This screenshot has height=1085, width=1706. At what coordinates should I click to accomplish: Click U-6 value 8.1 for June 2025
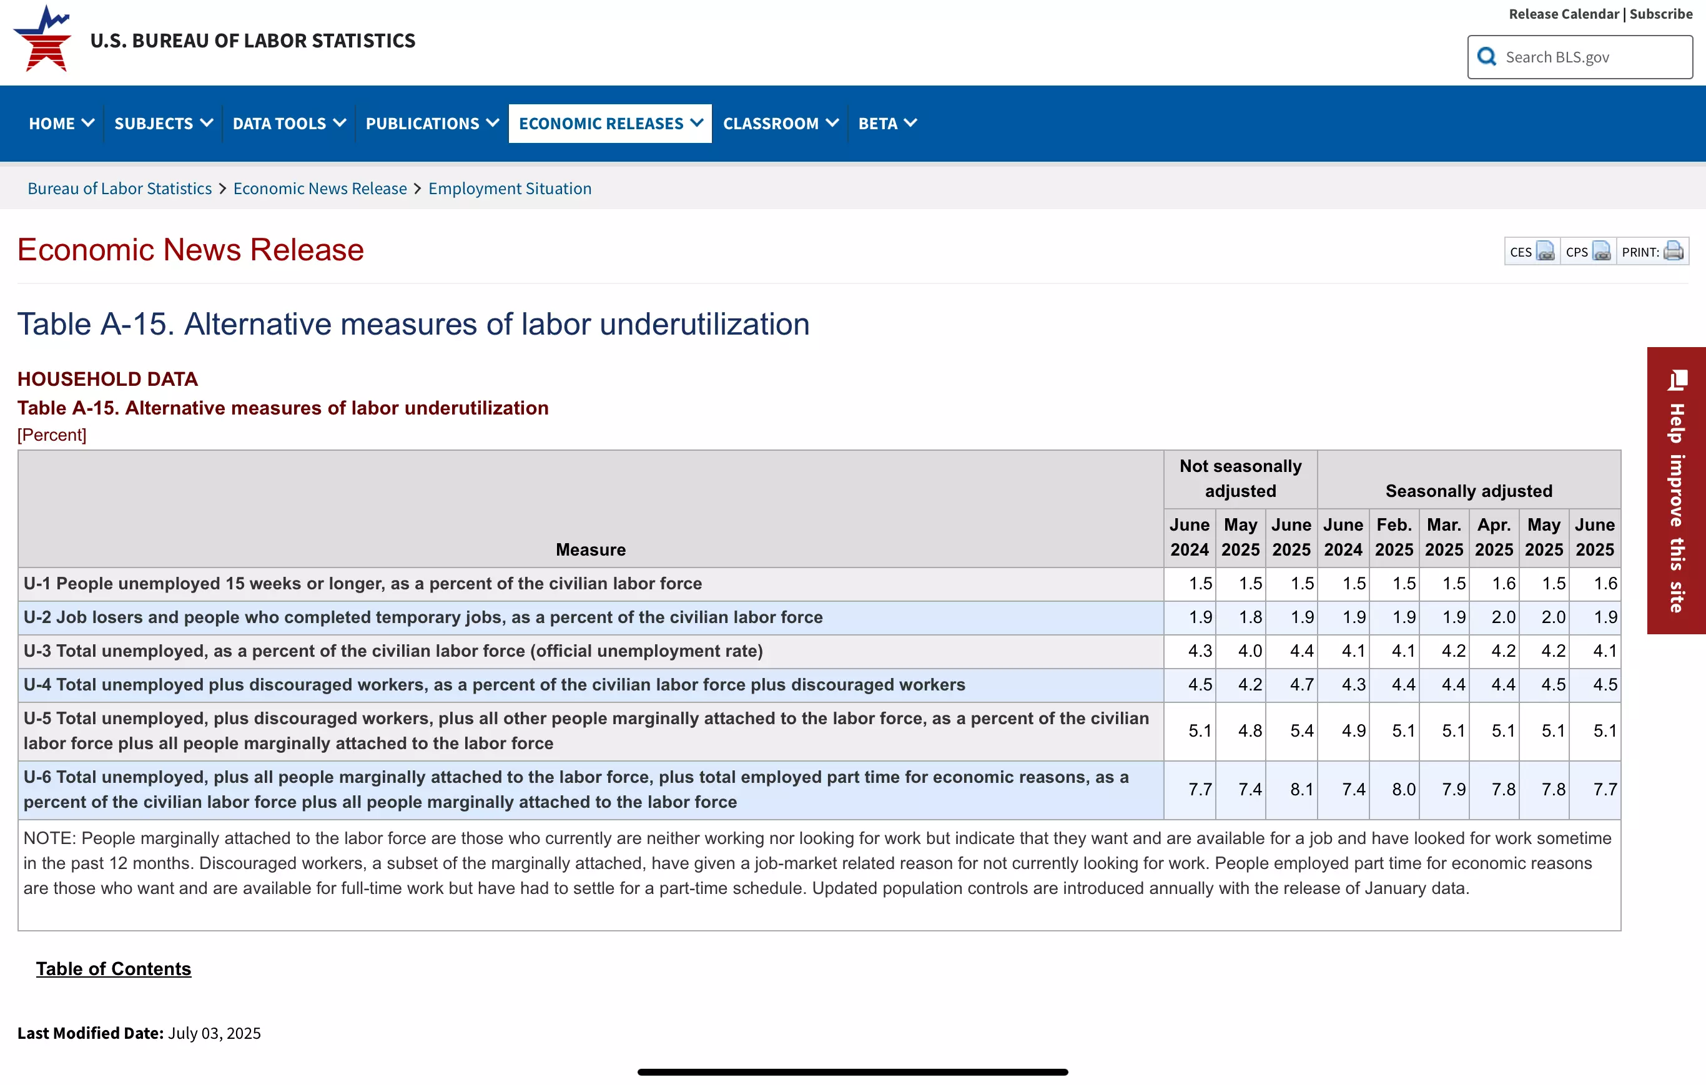click(1292, 790)
